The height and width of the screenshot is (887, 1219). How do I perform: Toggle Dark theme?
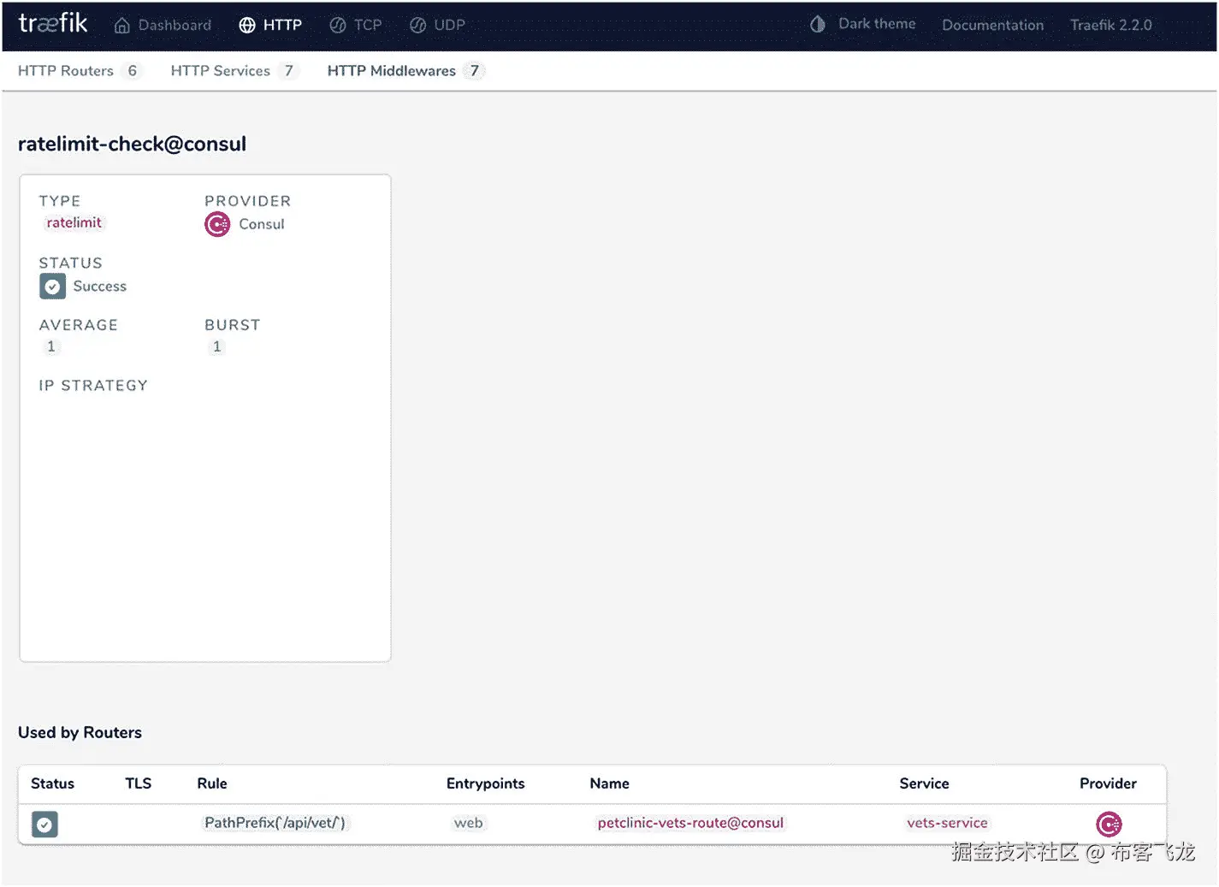click(863, 24)
